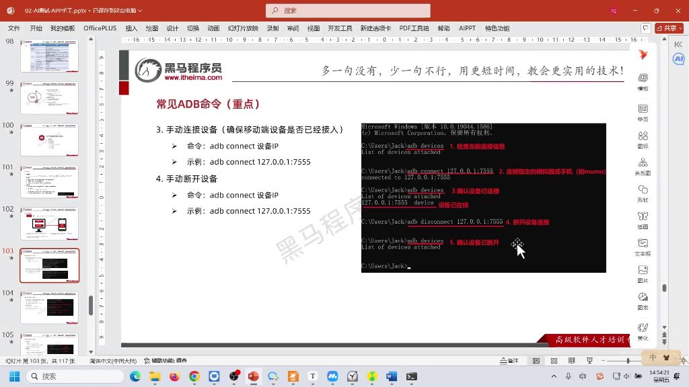Viewport: 689px width, 387px height.
Task: Open the AIPPT tab
Action: [467, 28]
